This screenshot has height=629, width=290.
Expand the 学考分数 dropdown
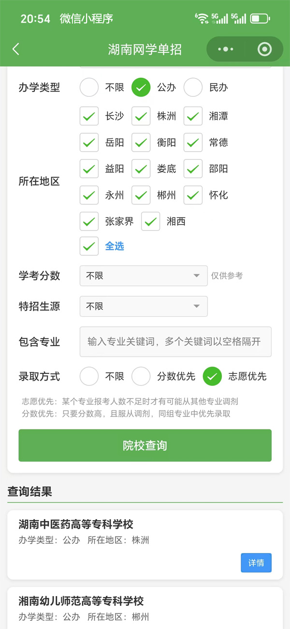(x=144, y=276)
